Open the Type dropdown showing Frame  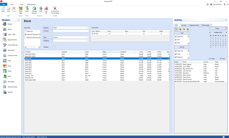tap(88, 38)
